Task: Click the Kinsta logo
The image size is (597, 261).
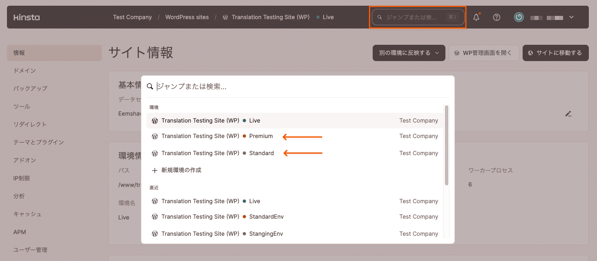Action: 27,17
